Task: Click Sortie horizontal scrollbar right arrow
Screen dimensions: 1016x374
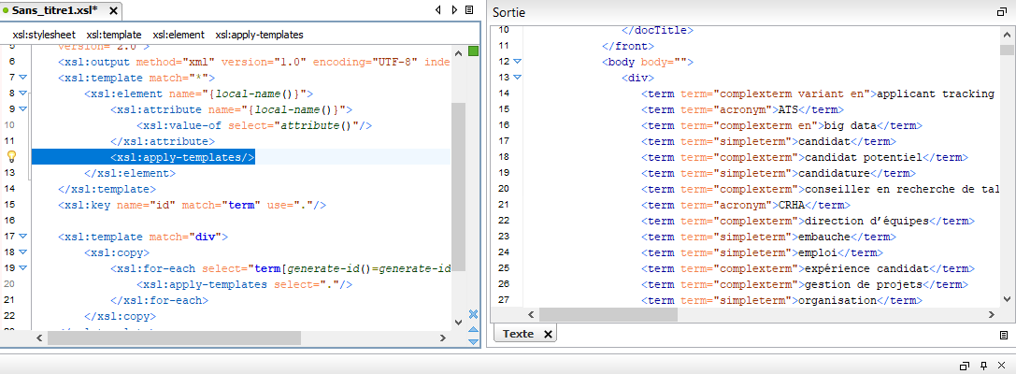Action: click(992, 314)
